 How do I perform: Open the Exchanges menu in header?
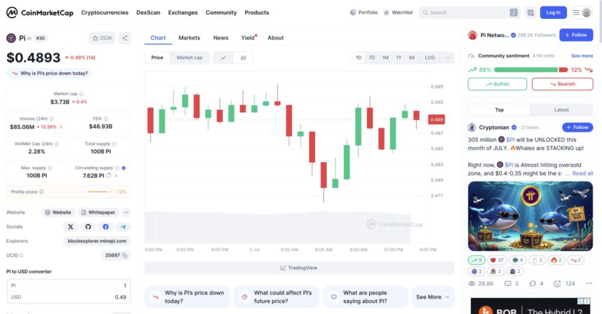click(183, 13)
